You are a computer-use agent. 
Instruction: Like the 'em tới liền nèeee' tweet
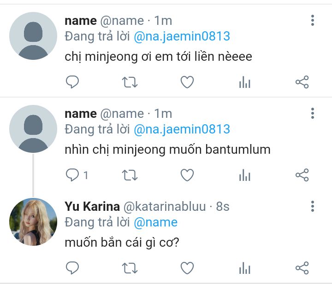(187, 82)
